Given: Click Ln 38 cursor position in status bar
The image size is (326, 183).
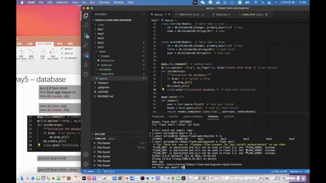Looking at the screenshot, I should coord(279,171).
